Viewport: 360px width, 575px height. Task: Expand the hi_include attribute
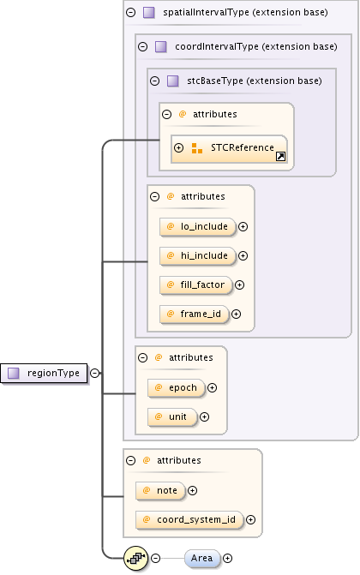(243, 255)
